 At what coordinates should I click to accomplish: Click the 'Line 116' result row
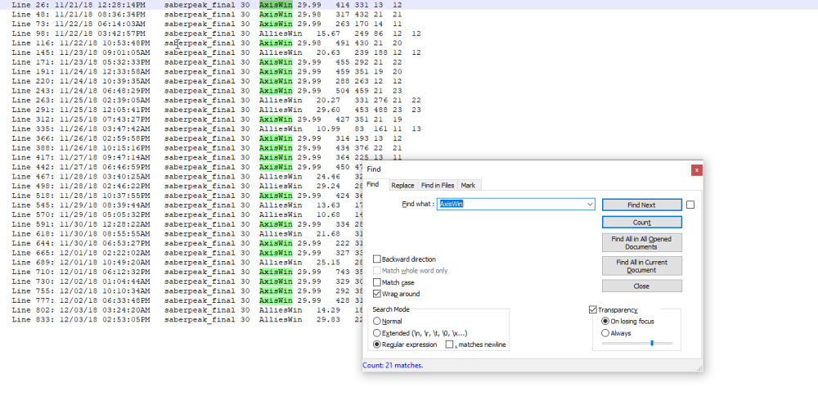point(207,43)
